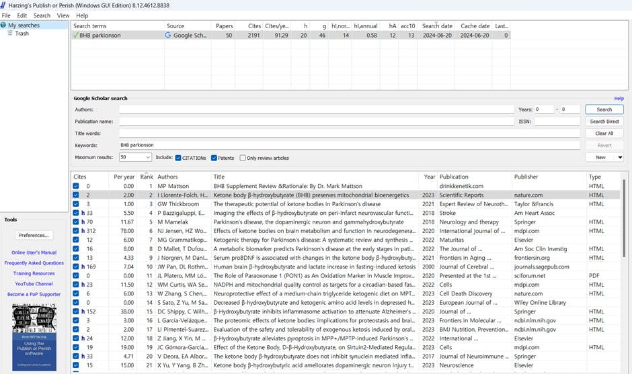Click the Publish or Perish book cover
632x374 pixels.
click(x=34, y=336)
